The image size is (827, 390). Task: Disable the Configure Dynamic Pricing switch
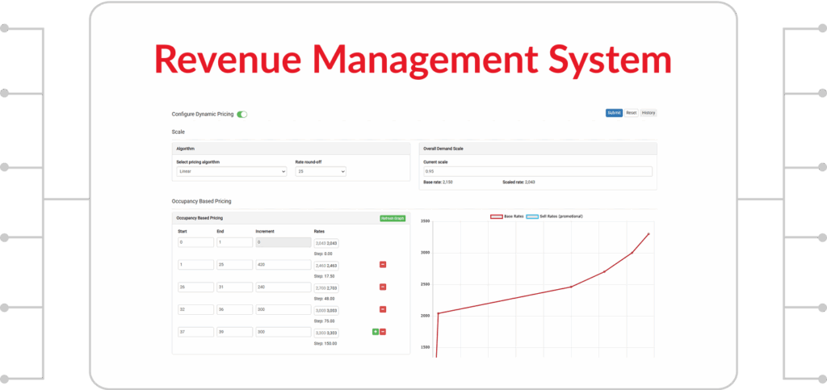pos(242,114)
